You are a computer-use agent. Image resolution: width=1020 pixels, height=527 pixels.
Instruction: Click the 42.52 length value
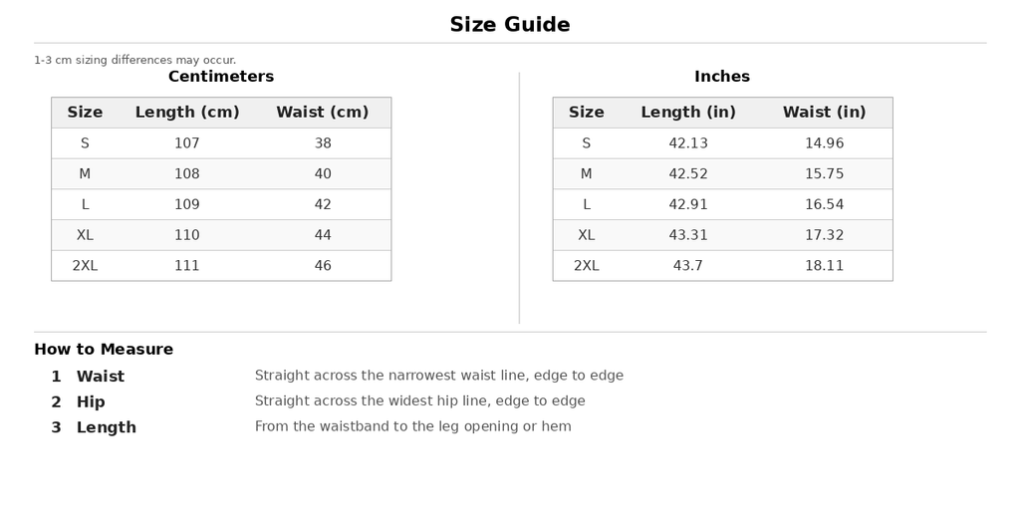[x=688, y=173]
